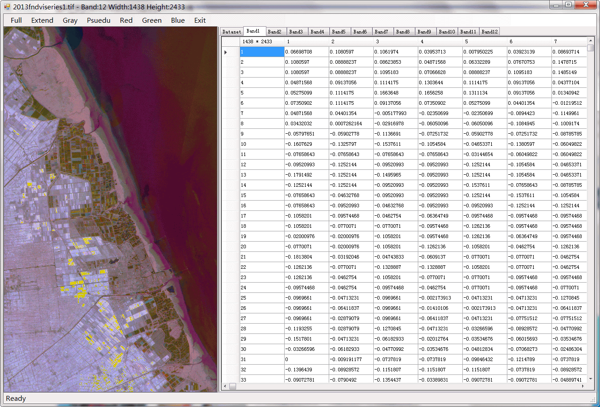The image size is (600, 407).
Task: Click the vertical scrollbar thumb
Action: click(591, 48)
